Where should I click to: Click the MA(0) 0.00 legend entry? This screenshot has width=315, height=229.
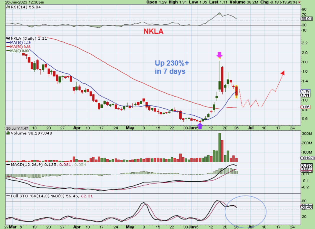click(x=17, y=51)
